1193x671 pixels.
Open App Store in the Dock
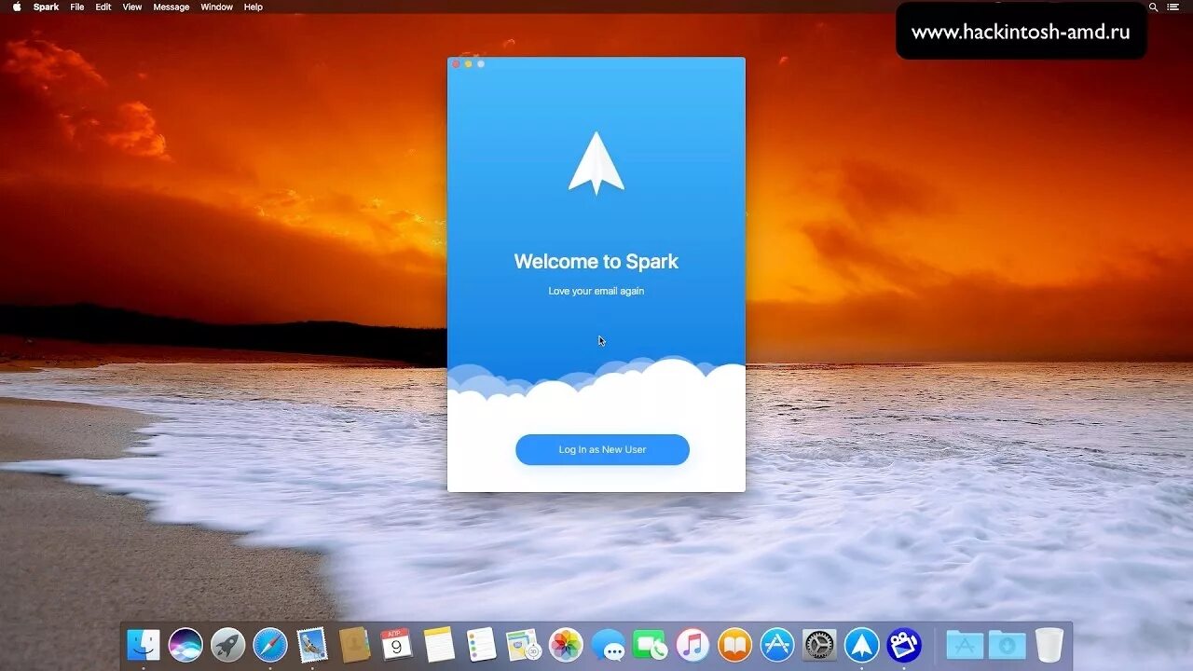(777, 645)
